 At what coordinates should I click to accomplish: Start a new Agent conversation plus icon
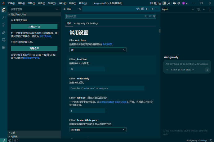tap(193, 9)
